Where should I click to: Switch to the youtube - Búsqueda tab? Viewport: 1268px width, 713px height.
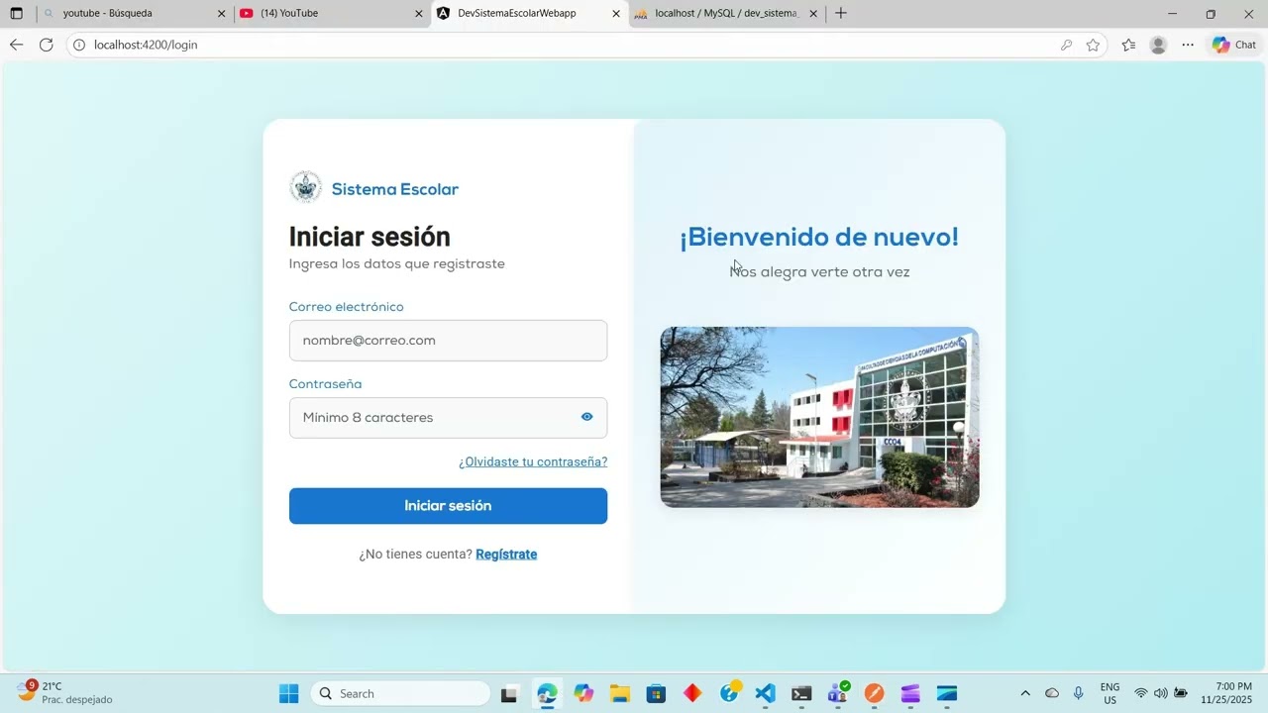134,14
